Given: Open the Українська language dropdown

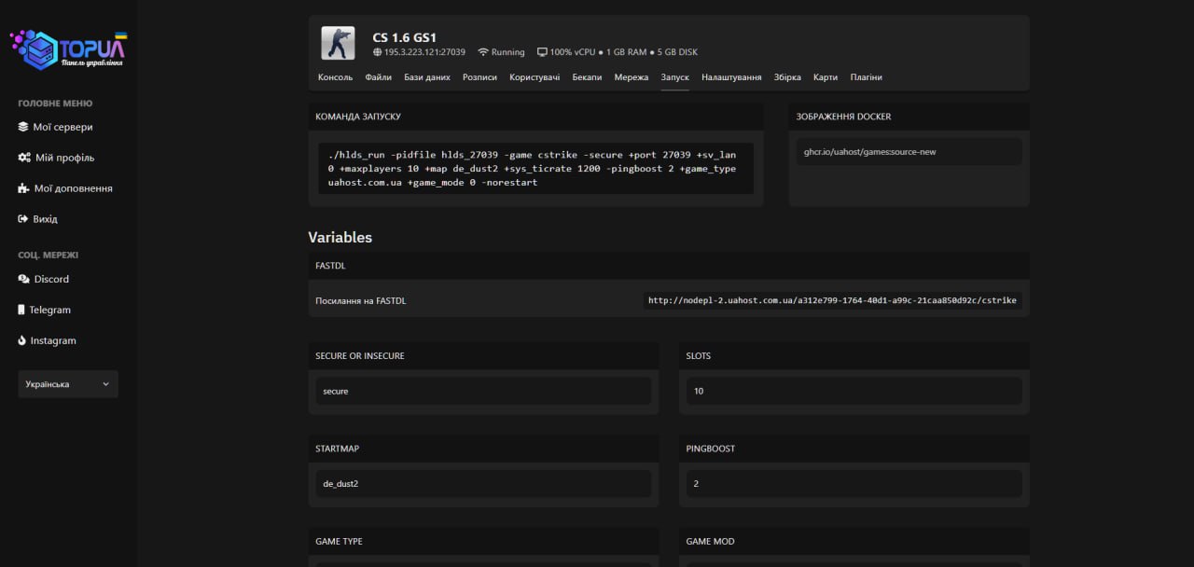Looking at the screenshot, I should pyautogui.click(x=68, y=384).
